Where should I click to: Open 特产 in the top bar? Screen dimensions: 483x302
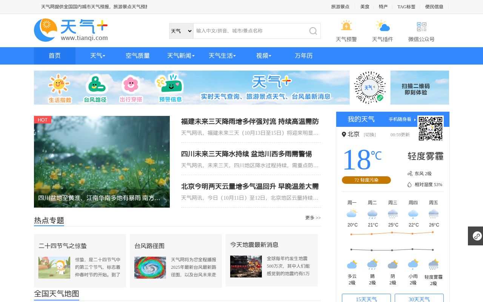(383, 7)
